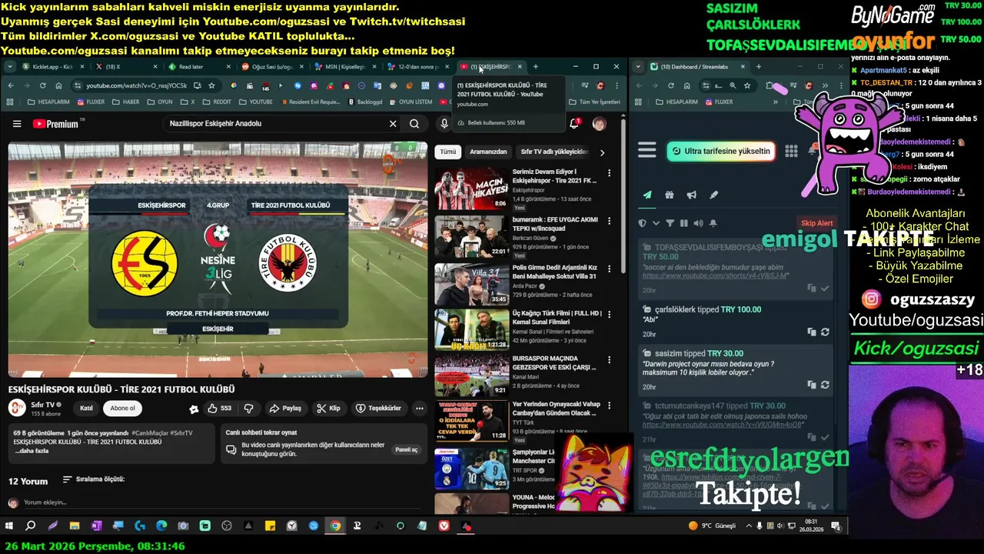Viewport: 984px width, 554px height.
Task: Replay the çarlslöklerk TRY 100.00 tip
Action: point(825,332)
